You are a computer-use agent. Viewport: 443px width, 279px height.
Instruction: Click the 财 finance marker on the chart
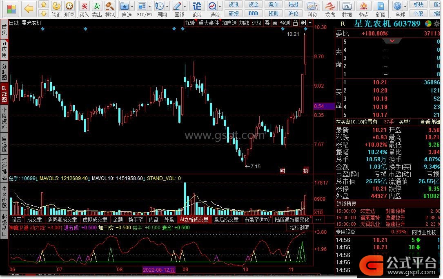[x=283, y=171]
